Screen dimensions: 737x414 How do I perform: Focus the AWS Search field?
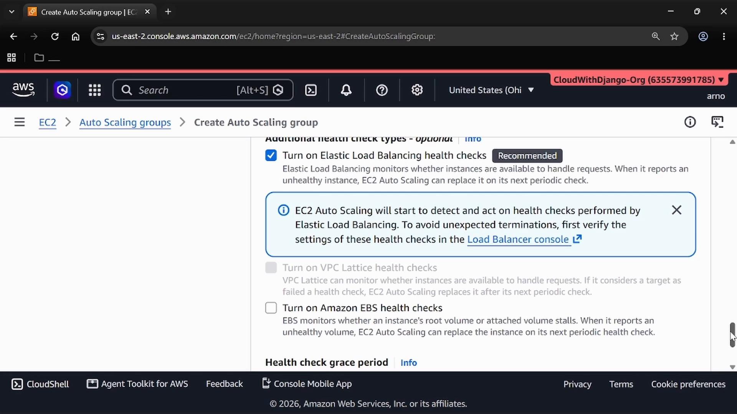point(203,90)
